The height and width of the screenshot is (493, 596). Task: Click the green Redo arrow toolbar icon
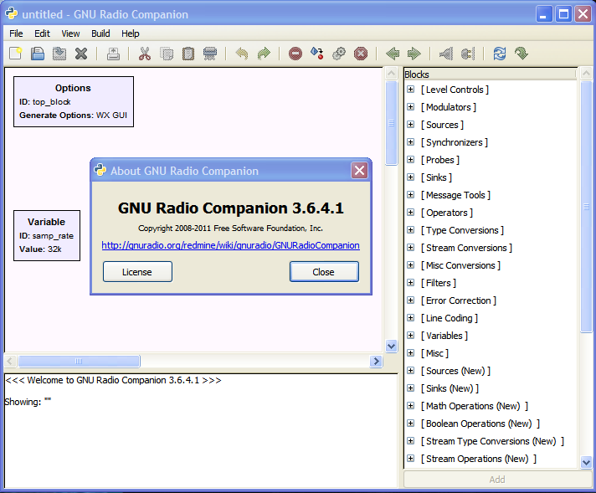[264, 54]
